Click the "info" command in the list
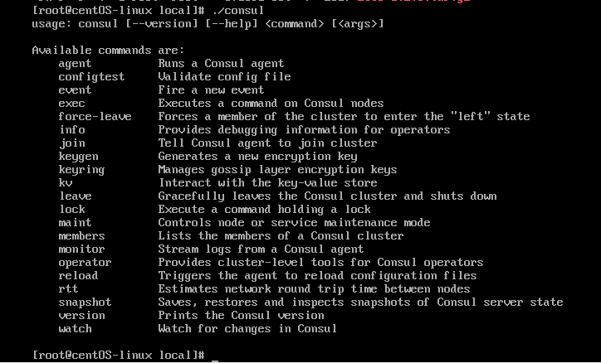 tap(71, 129)
